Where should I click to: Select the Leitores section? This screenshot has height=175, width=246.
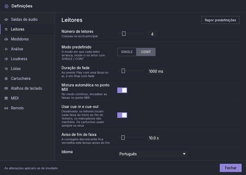(27, 29)
